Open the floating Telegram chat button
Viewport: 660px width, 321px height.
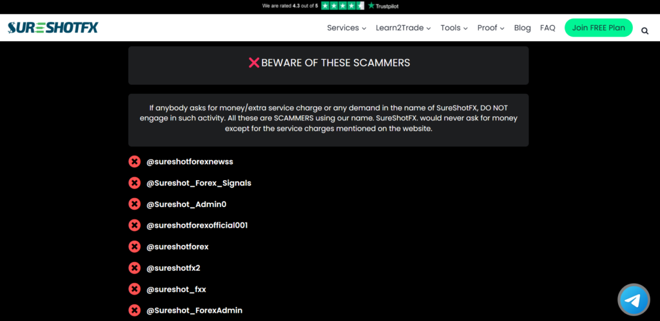click(634, 300)
